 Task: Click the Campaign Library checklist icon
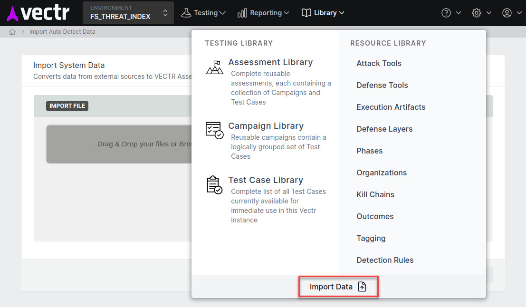click(x=215, y=131)
